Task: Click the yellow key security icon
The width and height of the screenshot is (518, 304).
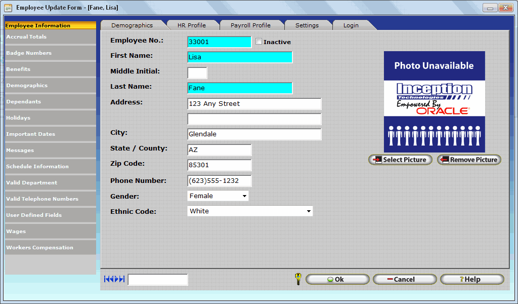Action: pos(298,279)
